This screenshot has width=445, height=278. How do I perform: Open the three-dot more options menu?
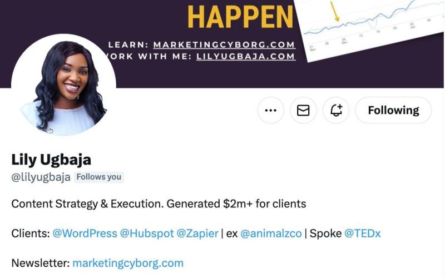point(270,110)
